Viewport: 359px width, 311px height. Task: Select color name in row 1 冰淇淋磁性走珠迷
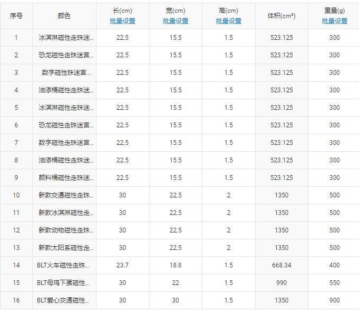pyautogui.click(x=66, y=38)
